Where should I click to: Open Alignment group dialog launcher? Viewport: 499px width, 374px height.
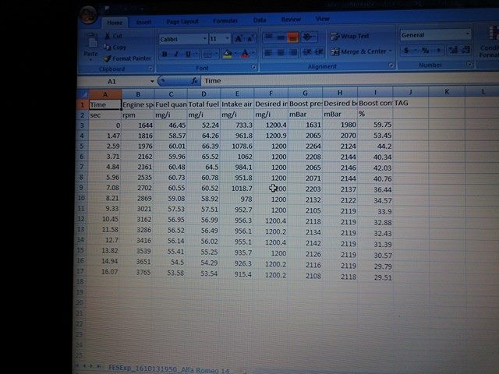click(x=391, y=65)
